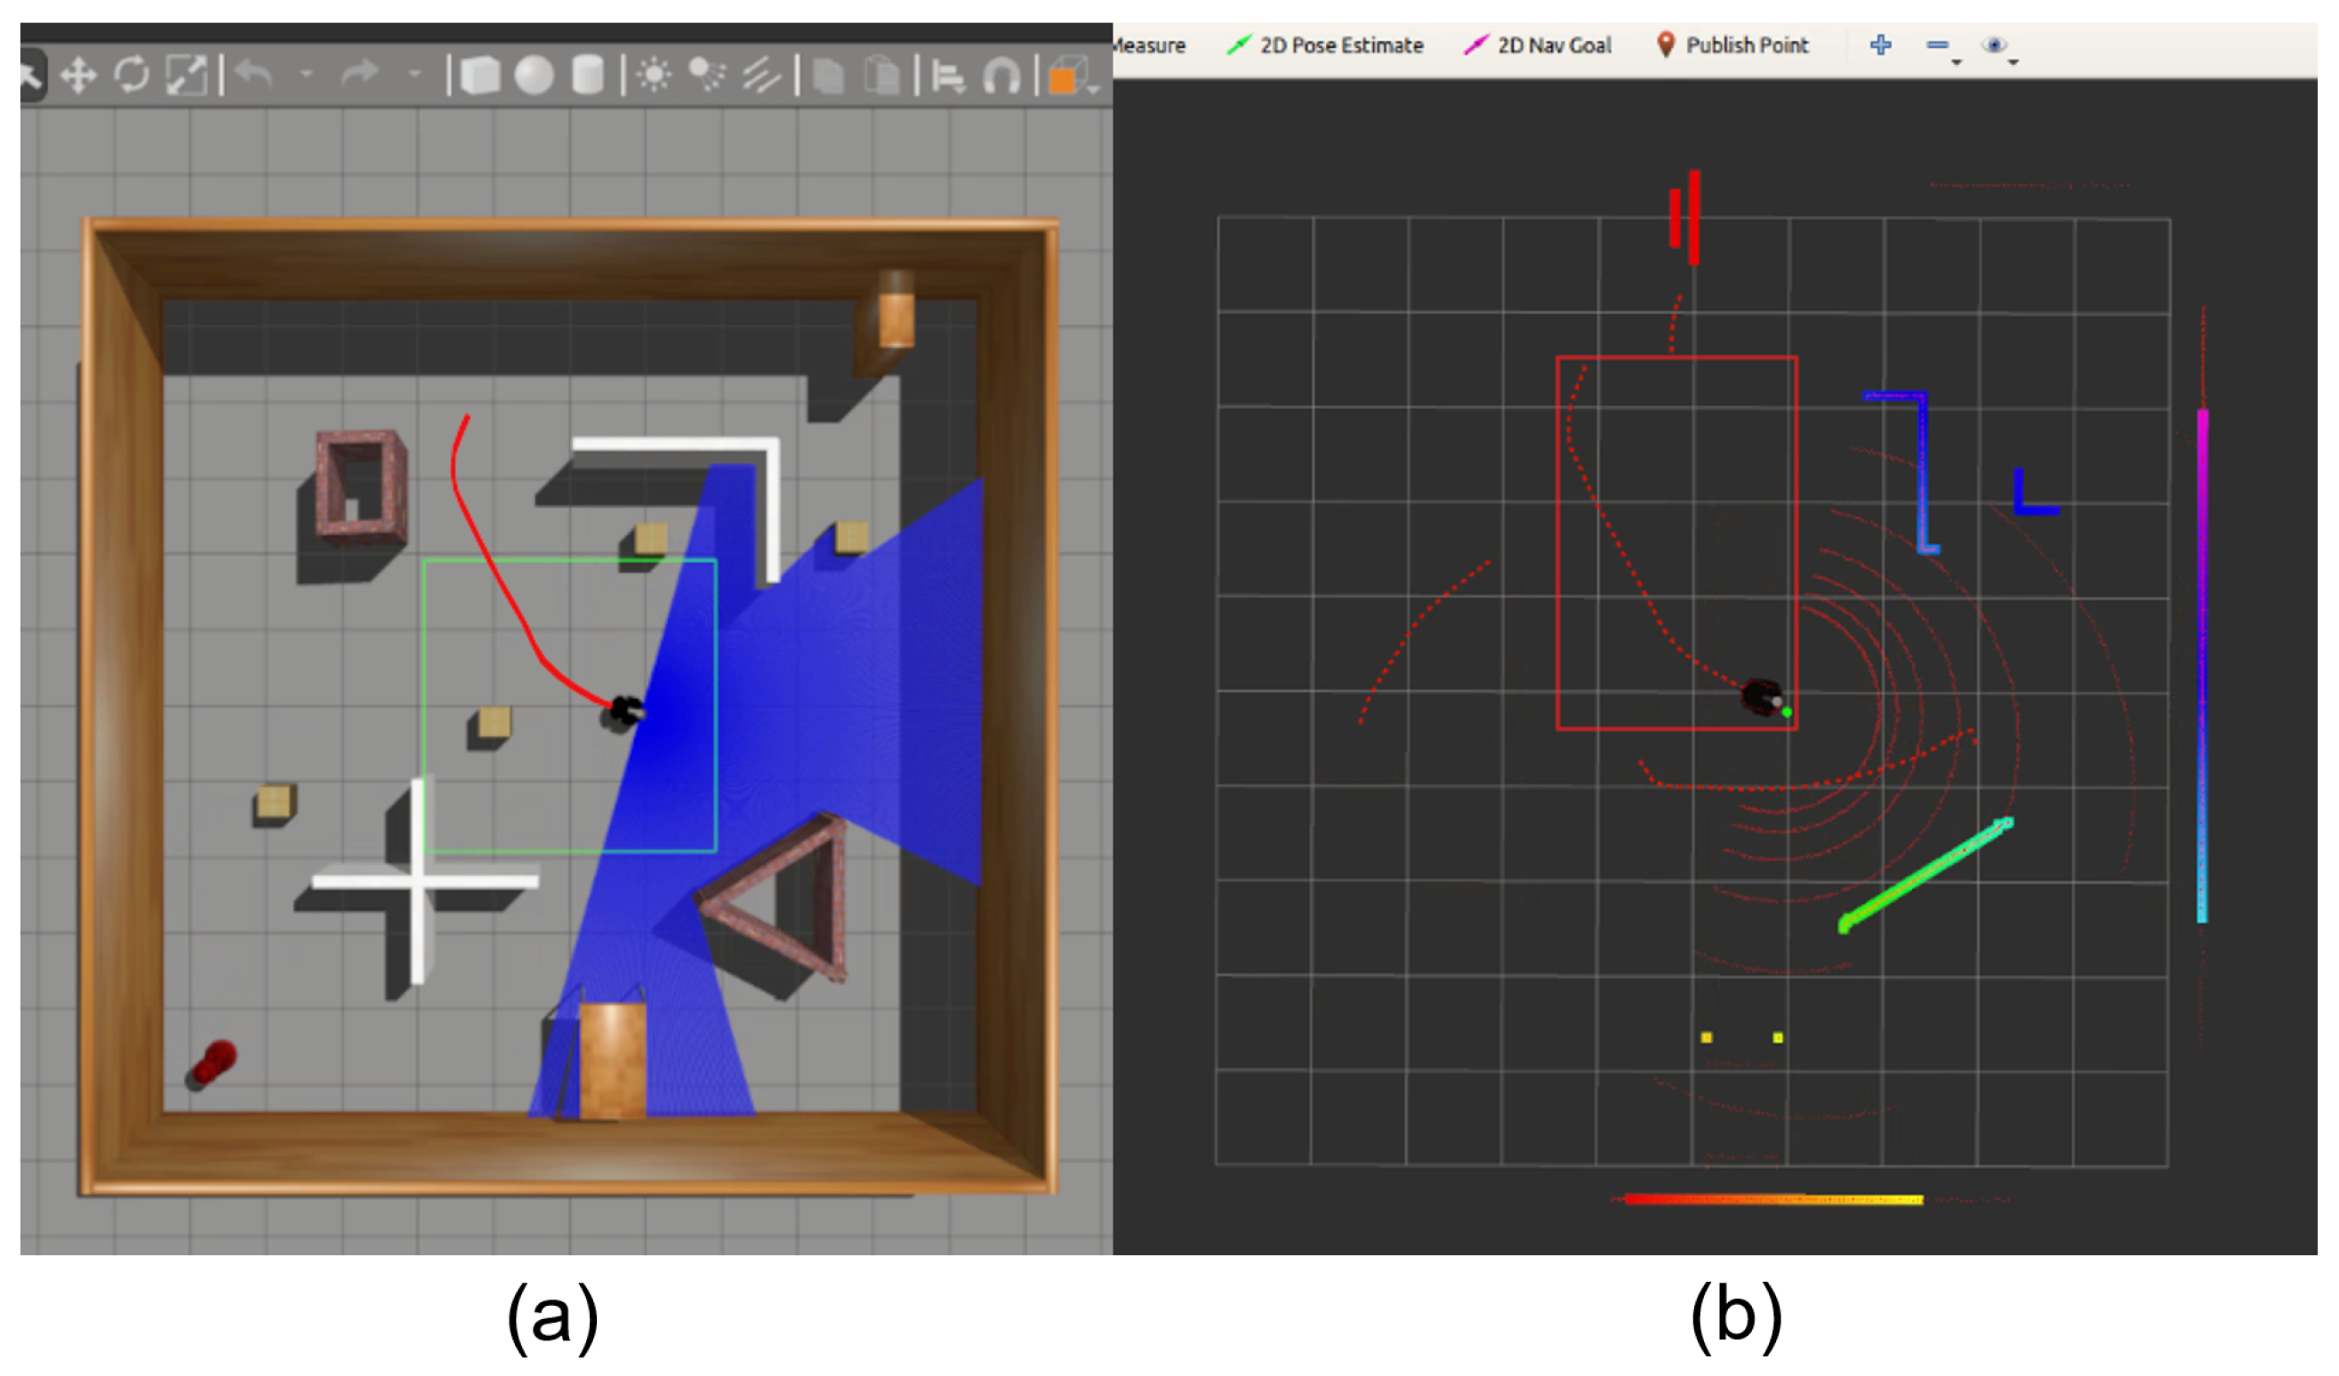Click the robot model in the RViz grid
Viewport: 2339px width, 1376px height.
[1760, 696]
